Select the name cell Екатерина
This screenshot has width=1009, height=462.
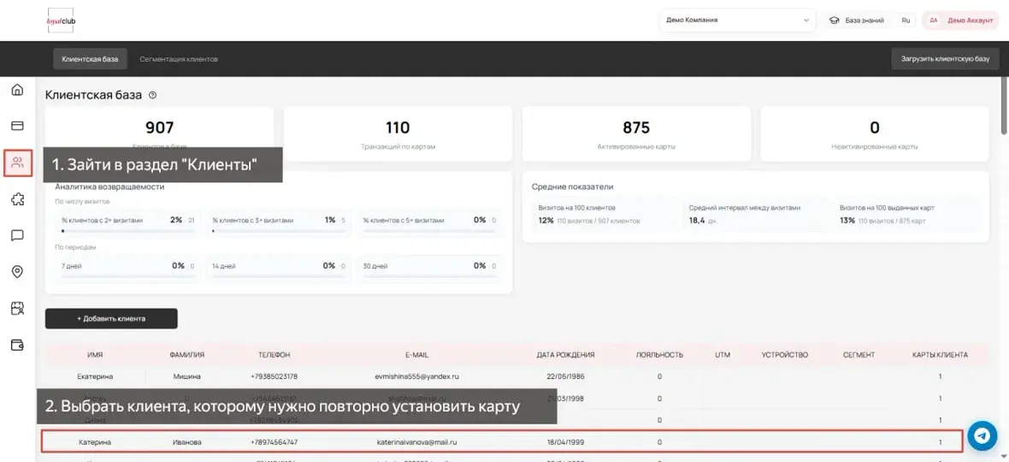click(x=95, y=376)
